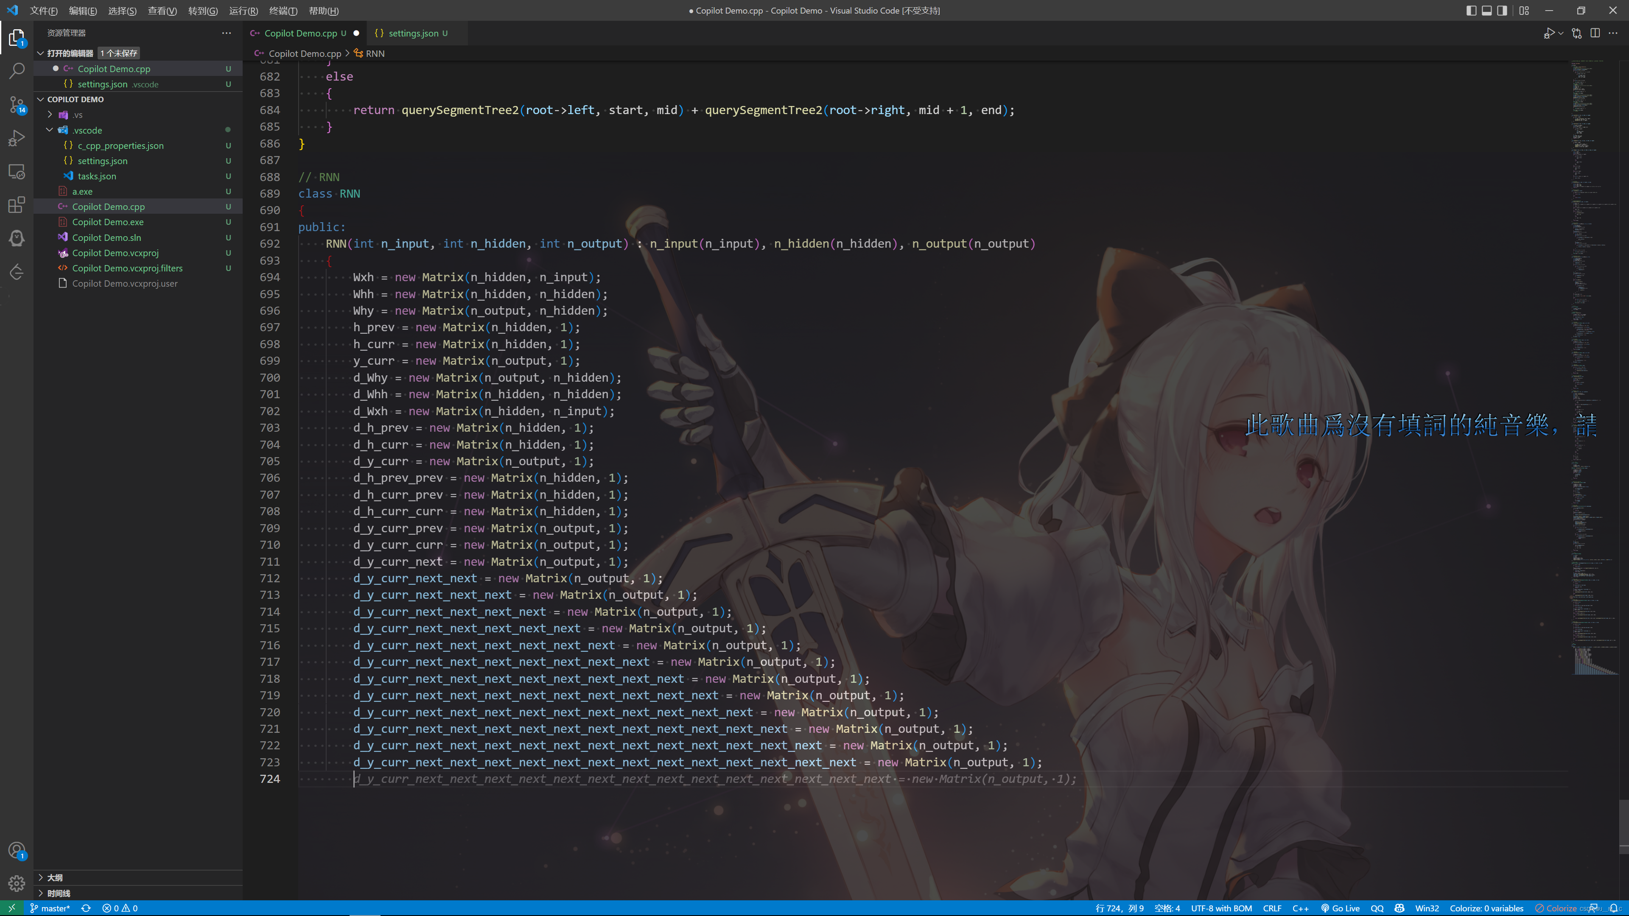1629x916 pixels.
Task: Open the Manage gear menu
Action: [x=17, y=883]
